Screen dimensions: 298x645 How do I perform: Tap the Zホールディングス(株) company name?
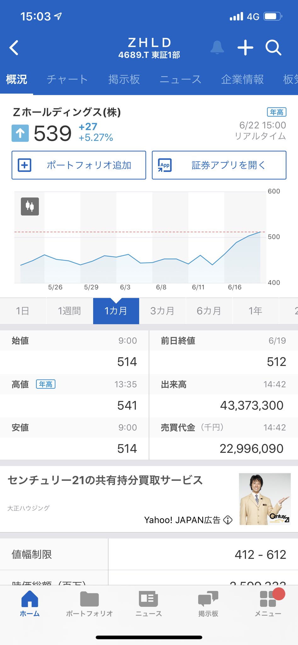tap(67, 112)
